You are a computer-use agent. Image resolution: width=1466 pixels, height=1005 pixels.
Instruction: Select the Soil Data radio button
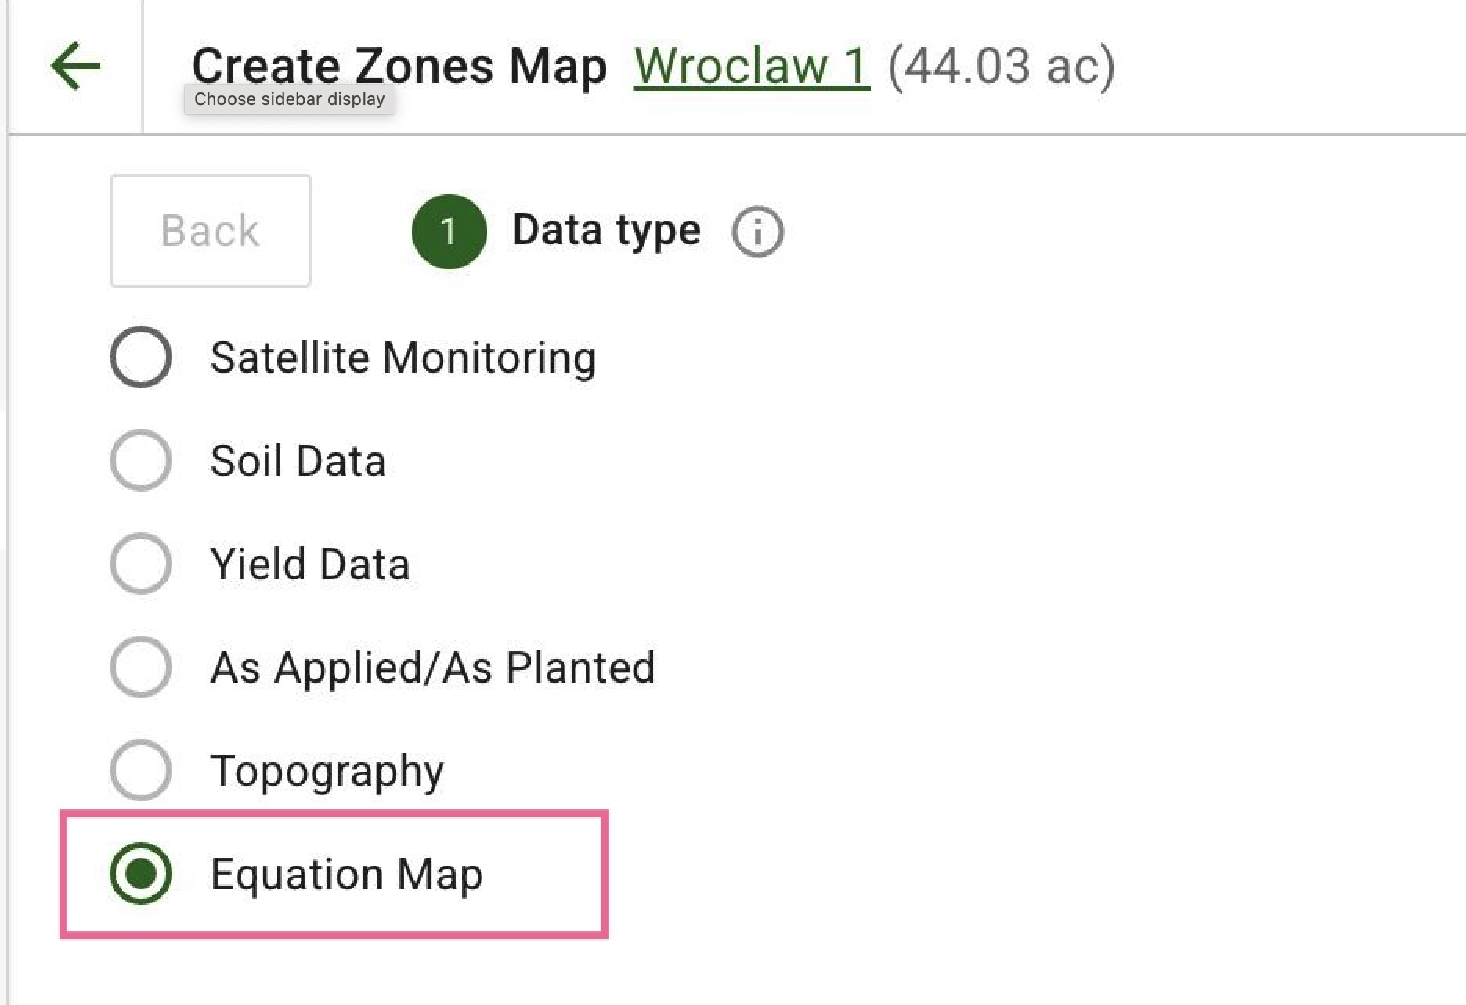coord(141,460)
